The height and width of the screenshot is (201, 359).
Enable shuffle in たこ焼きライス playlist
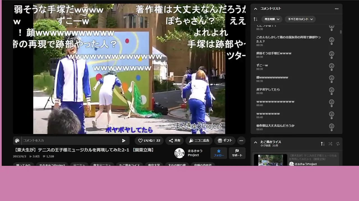330,144
